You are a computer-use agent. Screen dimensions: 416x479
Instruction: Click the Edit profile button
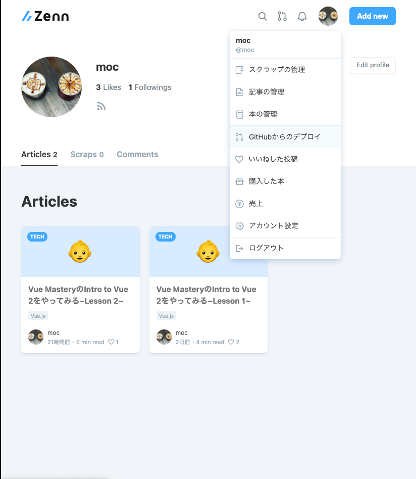373,65
